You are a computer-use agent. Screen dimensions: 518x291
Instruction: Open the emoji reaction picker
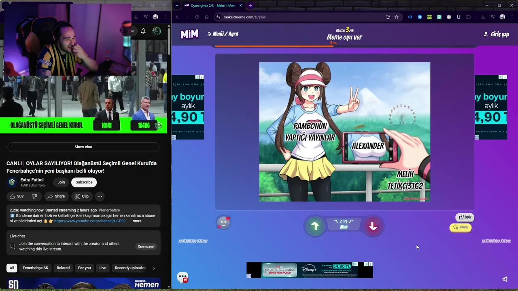[x=223, y=223]
